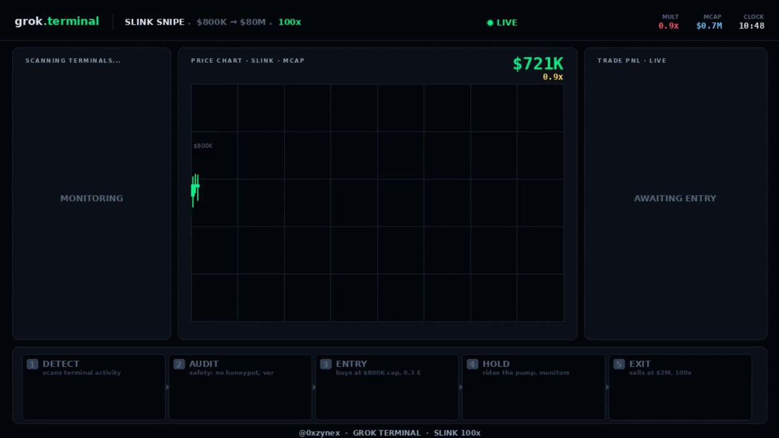This screenshot has width=779, height=438.
Task: Click the green candlestick on the chart
Action: pyautogui.click(x=195, y=189)
